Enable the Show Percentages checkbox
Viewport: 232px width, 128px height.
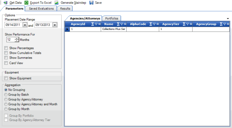[x=6, y=48]
